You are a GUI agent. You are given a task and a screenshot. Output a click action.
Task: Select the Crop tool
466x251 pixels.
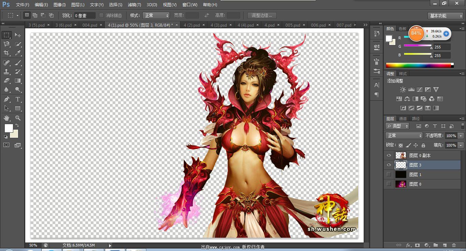point(6,53)
